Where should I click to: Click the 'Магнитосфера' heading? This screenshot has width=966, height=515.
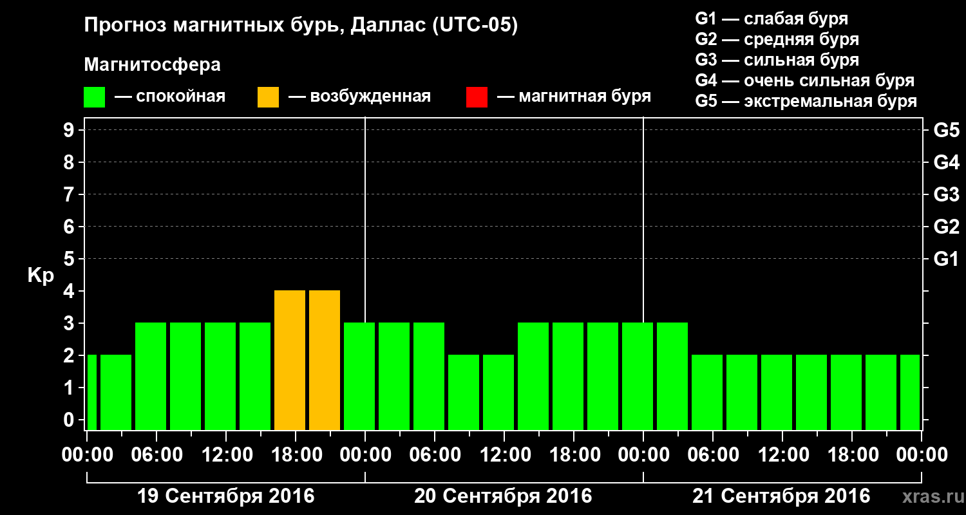coord(153,65)
